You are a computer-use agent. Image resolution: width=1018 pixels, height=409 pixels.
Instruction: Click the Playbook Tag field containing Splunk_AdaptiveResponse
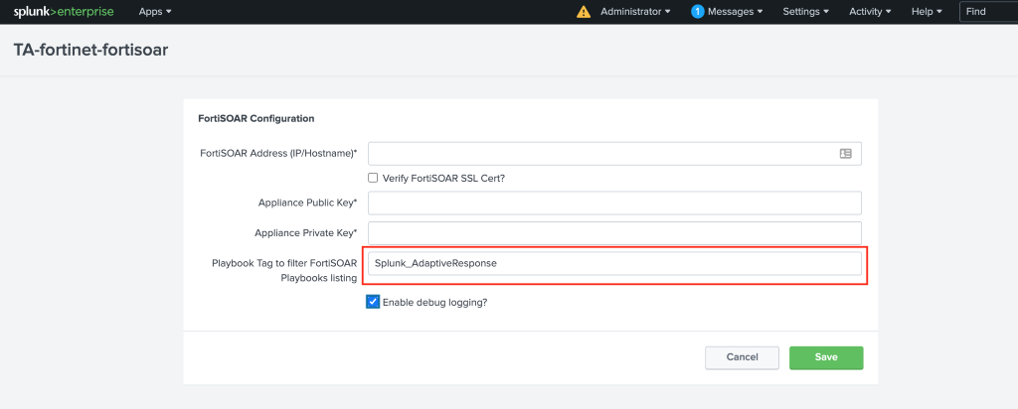pyautogui.click(x=614, y=264)
